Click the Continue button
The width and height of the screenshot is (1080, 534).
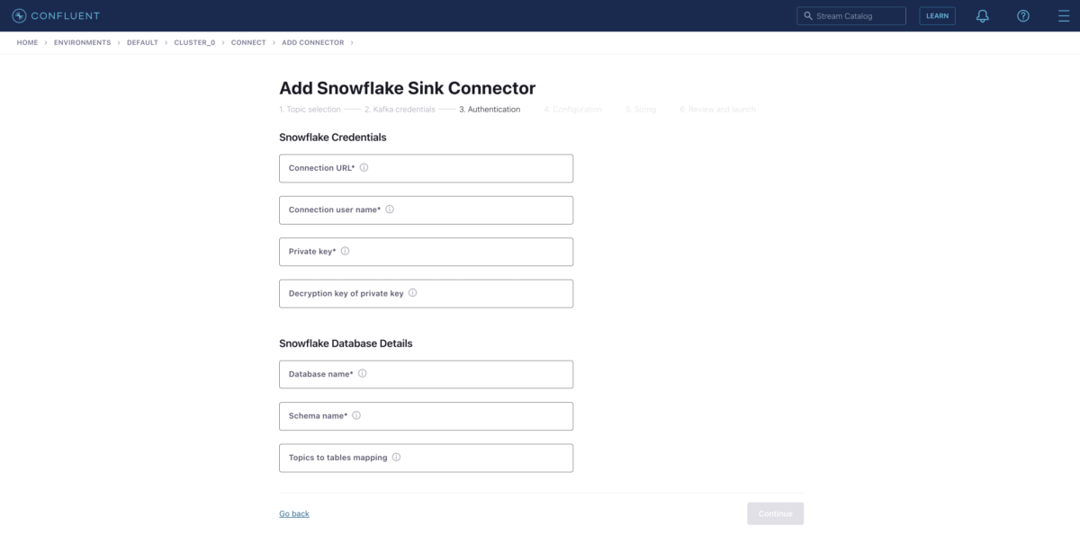775,512
